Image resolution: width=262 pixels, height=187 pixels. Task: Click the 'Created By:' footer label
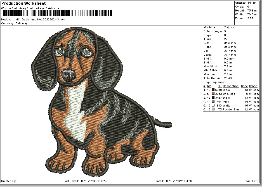[x=9, y=181]
